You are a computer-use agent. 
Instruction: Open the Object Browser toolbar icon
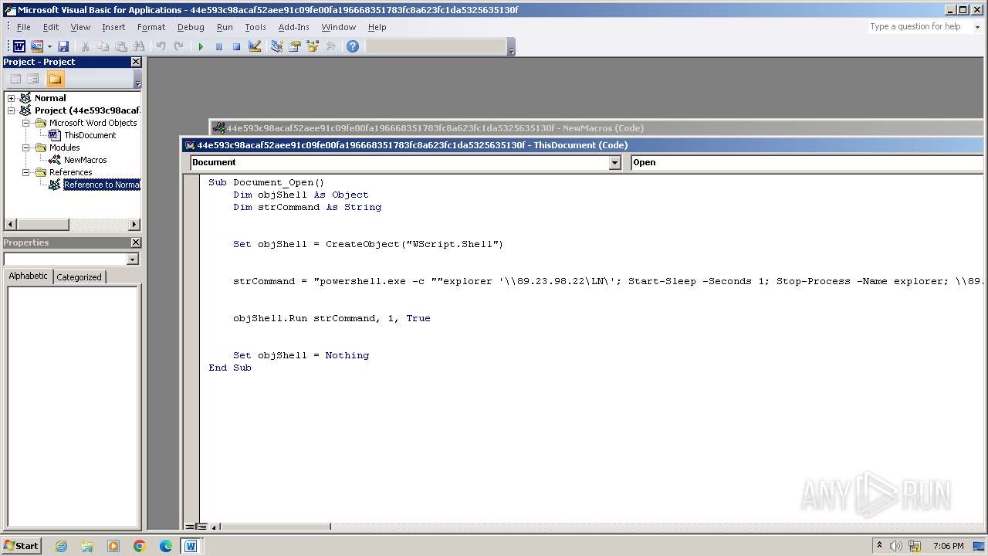[313, 46]
